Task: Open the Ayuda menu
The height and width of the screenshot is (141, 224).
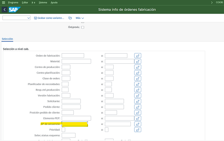Action: point(55,2)
